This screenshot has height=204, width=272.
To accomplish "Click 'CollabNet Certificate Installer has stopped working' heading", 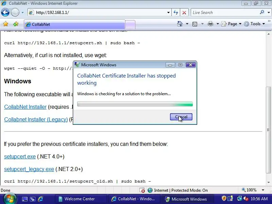I will (x=126, y=79).
